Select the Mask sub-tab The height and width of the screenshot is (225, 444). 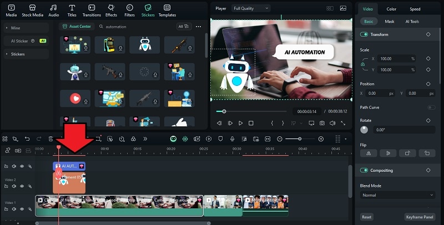390,22
